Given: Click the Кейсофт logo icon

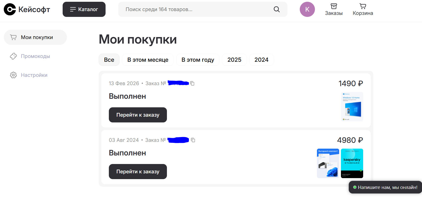Looking at the screenshot, I should click(x=10, y=10).
